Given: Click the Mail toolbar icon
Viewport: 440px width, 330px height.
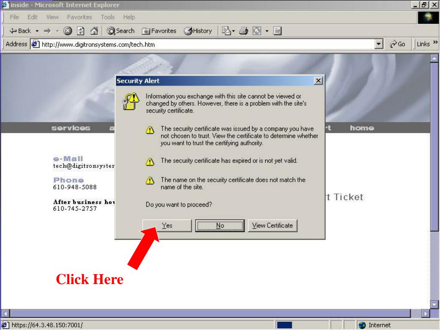Looking at the screenshot, I should pyautogui.click(x=226, y=31).
